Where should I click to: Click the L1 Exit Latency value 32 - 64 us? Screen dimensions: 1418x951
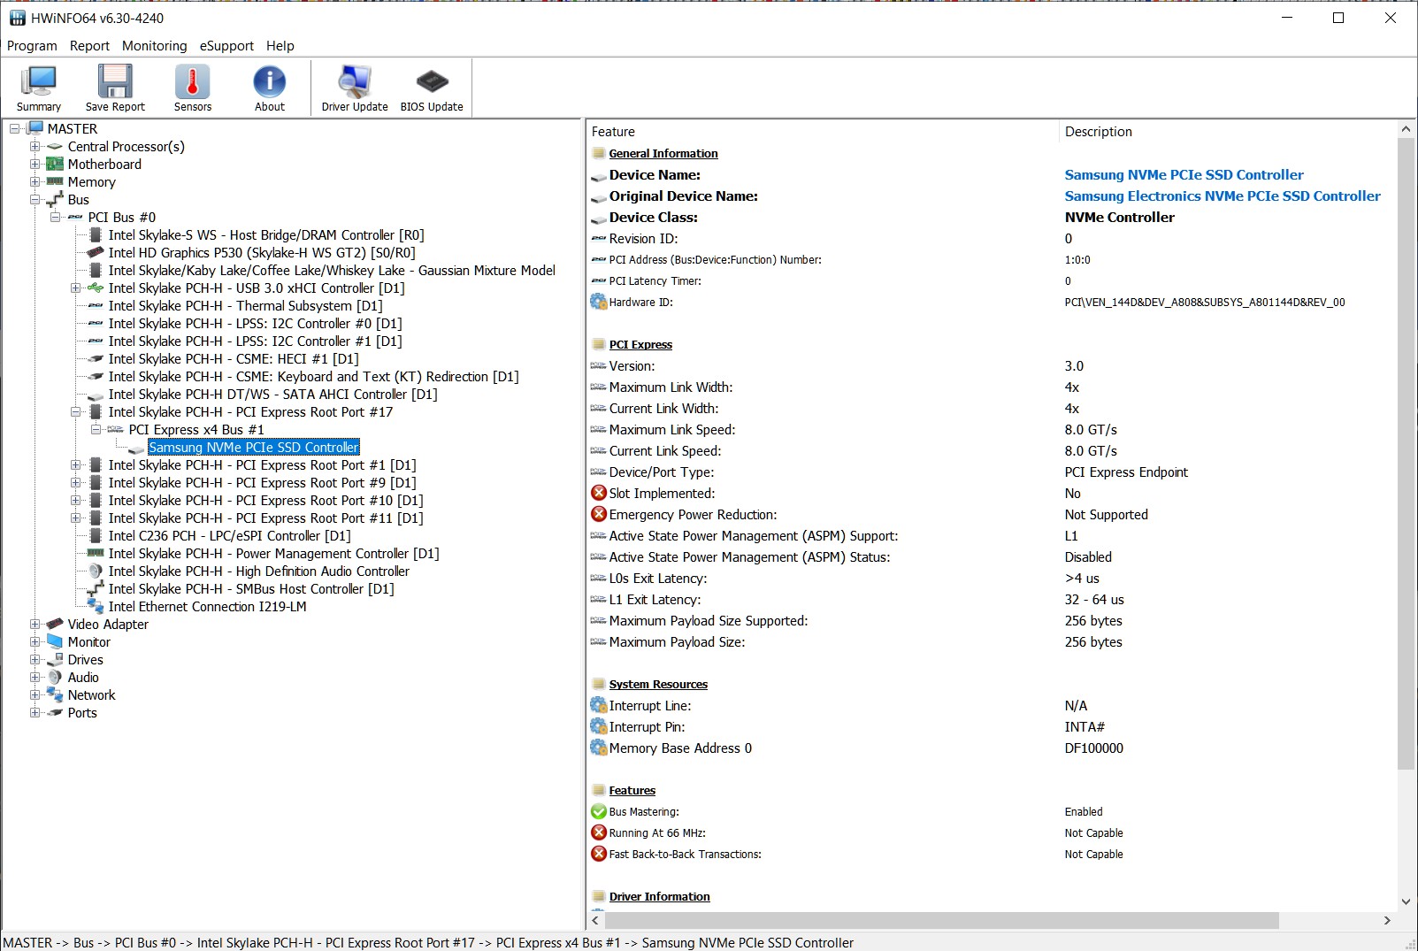coord(1094,600)
